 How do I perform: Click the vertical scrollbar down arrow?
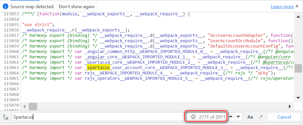[x=298, y=98]
